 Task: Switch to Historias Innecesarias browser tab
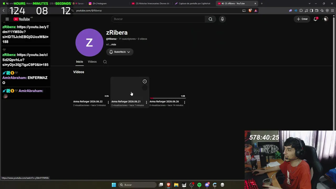[x=151, y=3]
